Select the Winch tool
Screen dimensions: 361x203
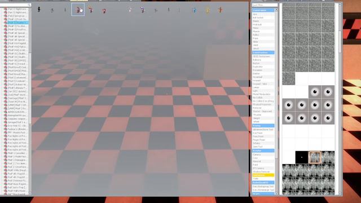coord(263,49)
